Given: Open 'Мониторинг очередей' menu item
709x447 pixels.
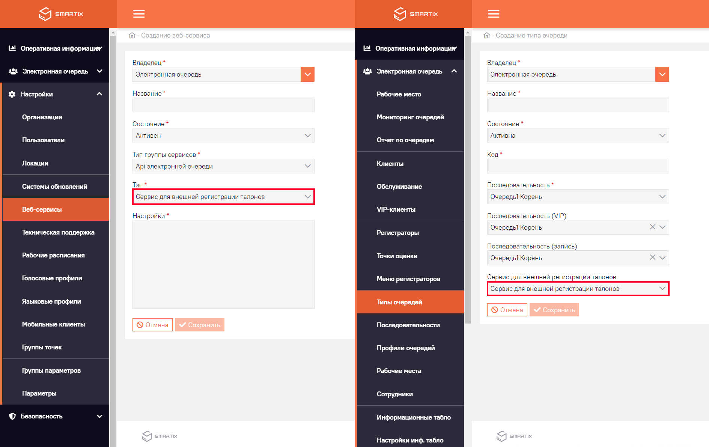Looking at the screenshot, I should tap(411, 117).
